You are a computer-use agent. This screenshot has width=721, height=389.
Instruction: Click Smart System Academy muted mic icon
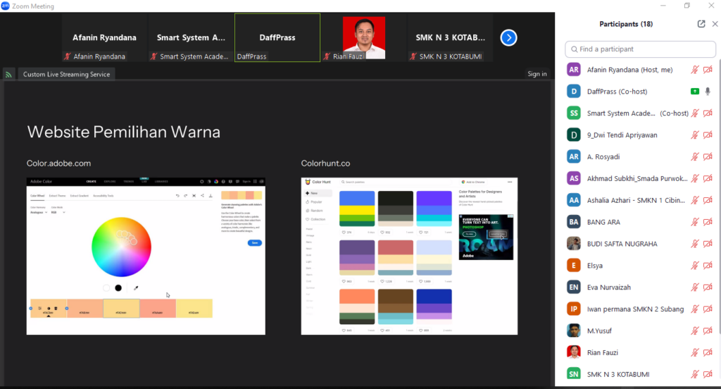pyautogui.click(x=695, y=113)
